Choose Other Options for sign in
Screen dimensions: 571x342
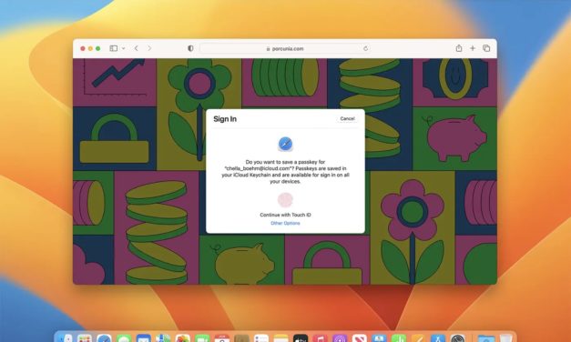[285, 223]
